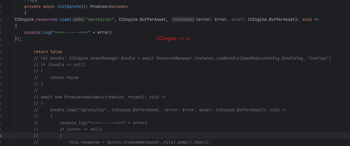Image resolution: width=350 pixels, height=146 pixels.
Task: Click the red "CCEngine == cc" text
Action: [x=173, y=38]
